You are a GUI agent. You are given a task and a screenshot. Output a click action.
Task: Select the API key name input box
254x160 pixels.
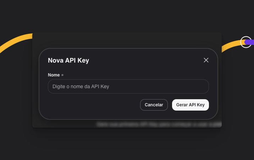(128, 86)
